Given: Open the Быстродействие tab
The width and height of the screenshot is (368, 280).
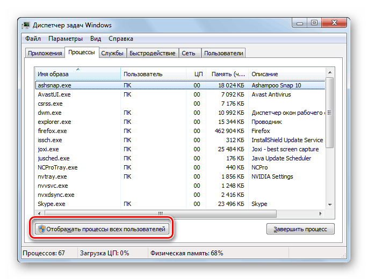Looking at the screenshot, I should tap(153, 53).
